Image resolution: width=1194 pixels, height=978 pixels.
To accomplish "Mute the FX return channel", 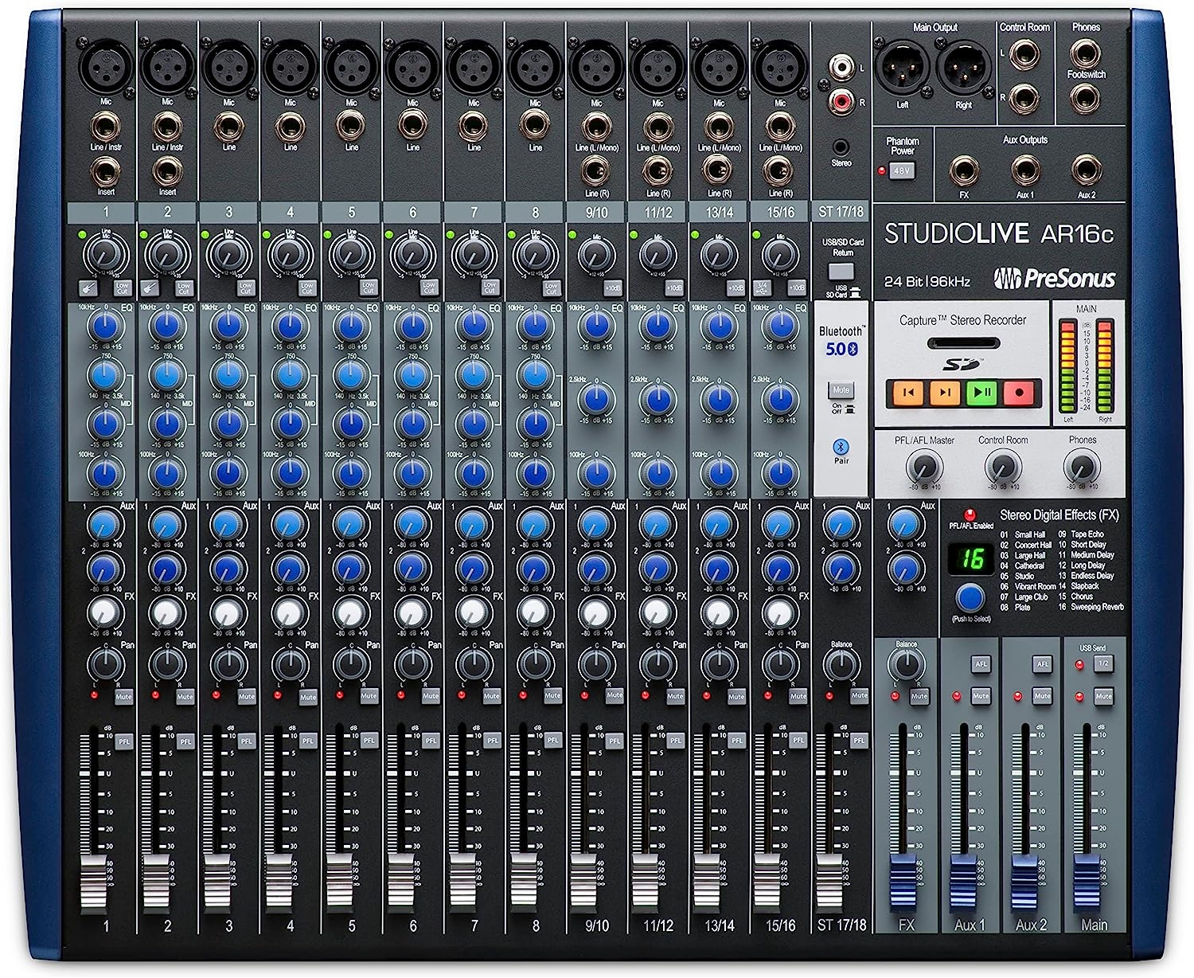I will 919,696.
